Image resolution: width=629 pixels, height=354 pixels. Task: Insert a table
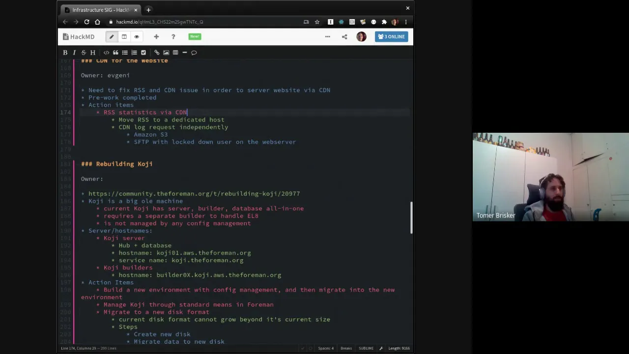point(175,53)
